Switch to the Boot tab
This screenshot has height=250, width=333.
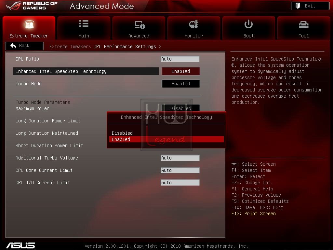[249, 28]
